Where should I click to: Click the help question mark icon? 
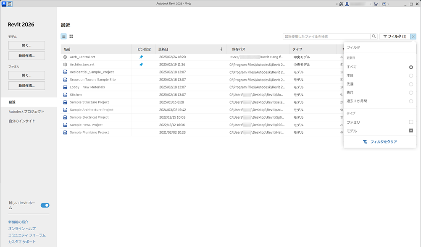[384, 4]
